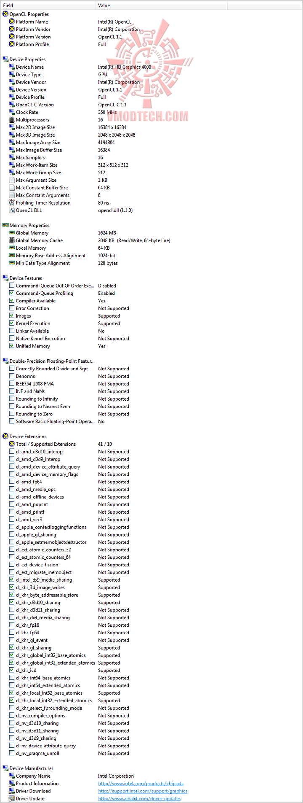Select the Rounding to Nearest Even row

pos(151,407)
